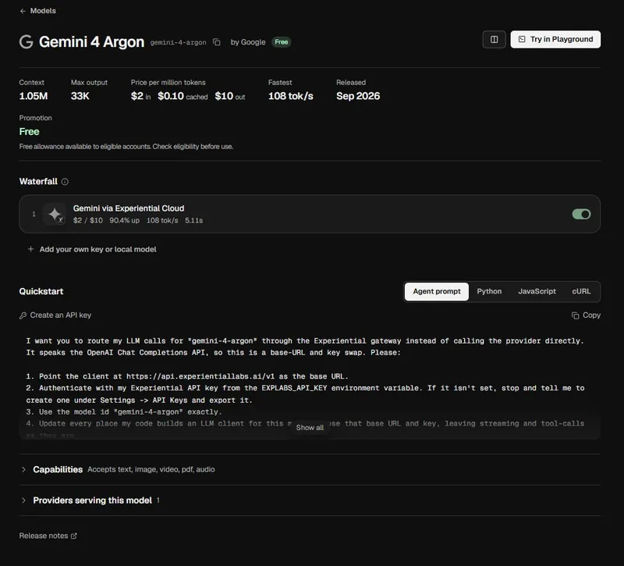Copy the gemini-4-argon model id
The image size is (624, 566).
[x=217, y=42]
